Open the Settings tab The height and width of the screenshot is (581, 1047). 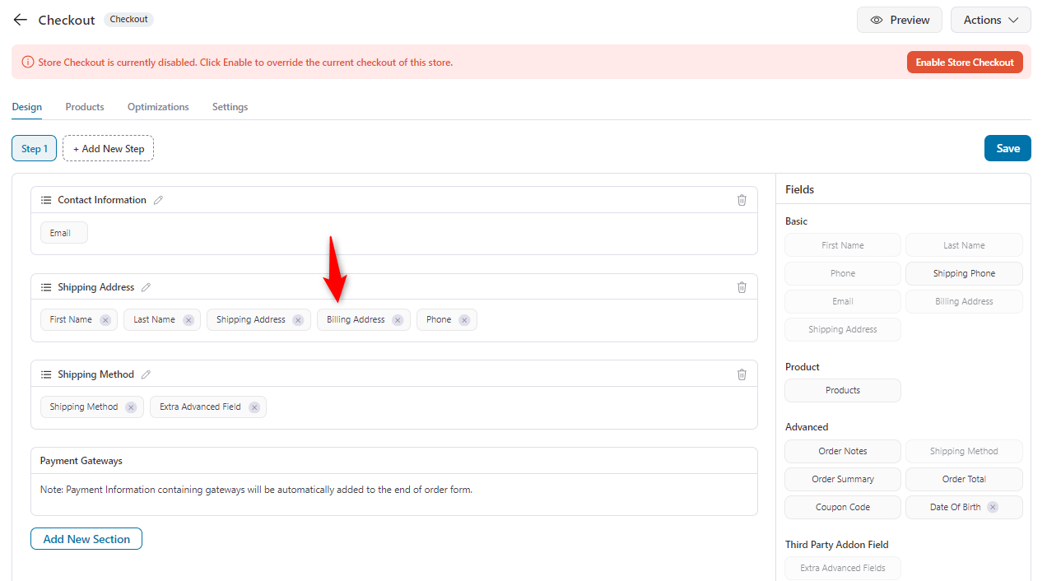(x=230, y=107)
